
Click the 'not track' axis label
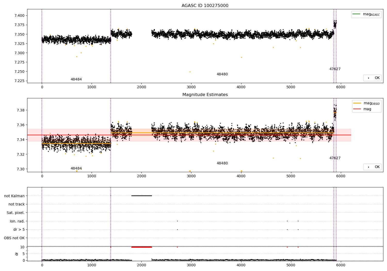pos(17,204)
